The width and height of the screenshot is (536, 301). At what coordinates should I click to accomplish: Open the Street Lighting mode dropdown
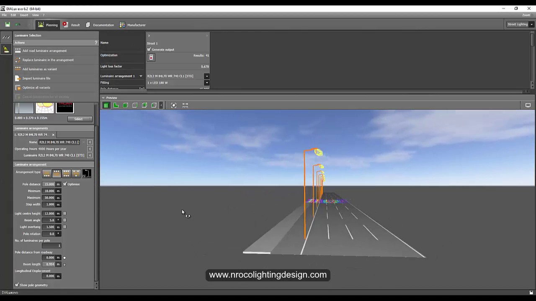[x=531, y=24]
